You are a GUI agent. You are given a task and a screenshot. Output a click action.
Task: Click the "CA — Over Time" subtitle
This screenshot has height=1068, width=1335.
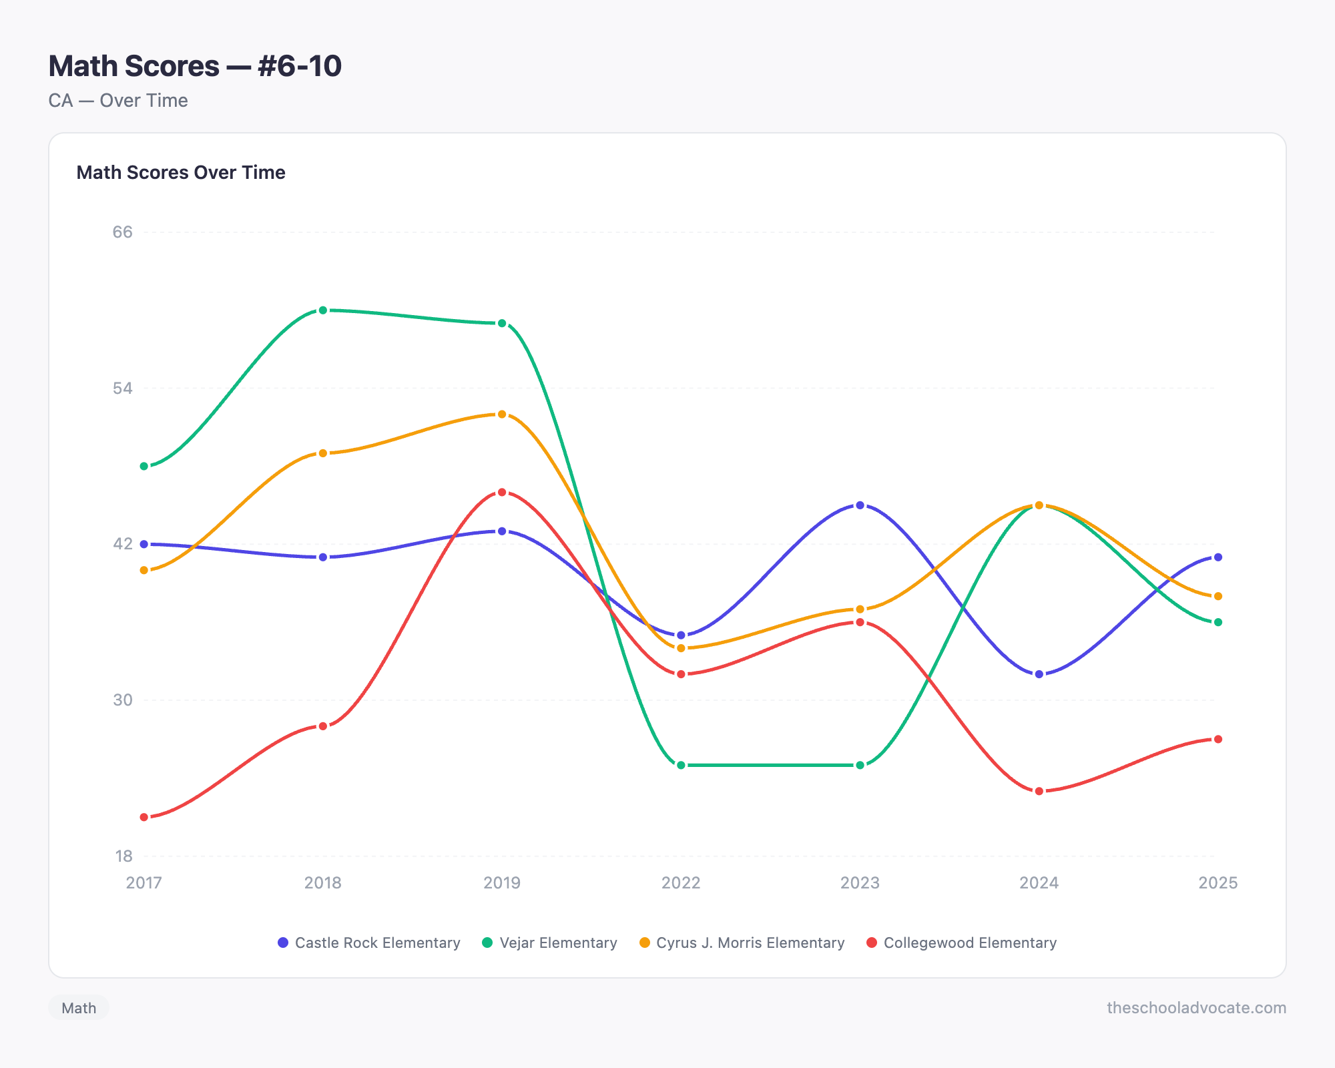coord(118,101)
